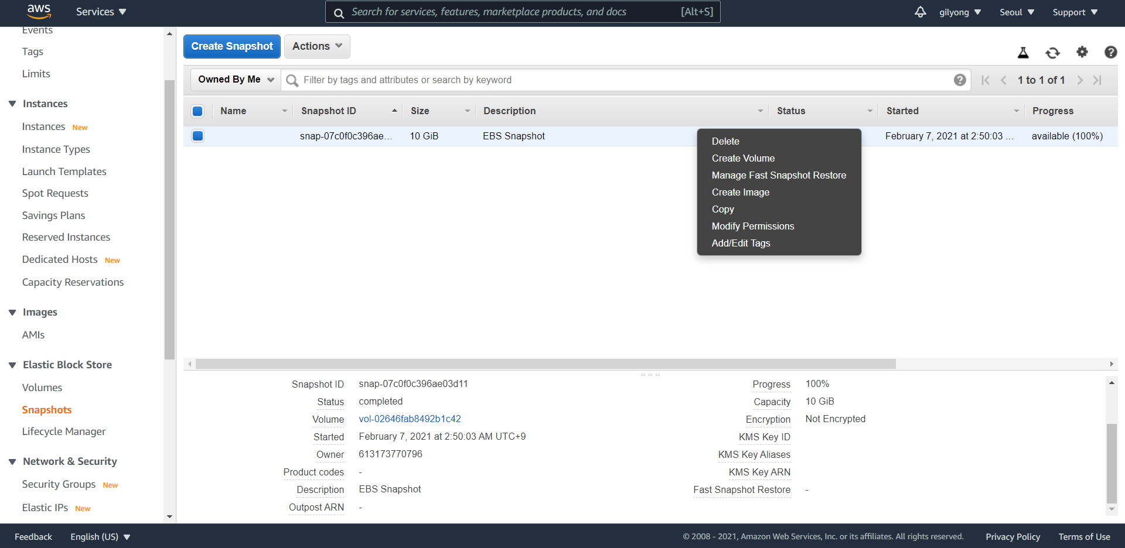Screen dimensions: 1125x548
Task: Click the horizontal table scrollbar thumb
Action: [546, 364]
